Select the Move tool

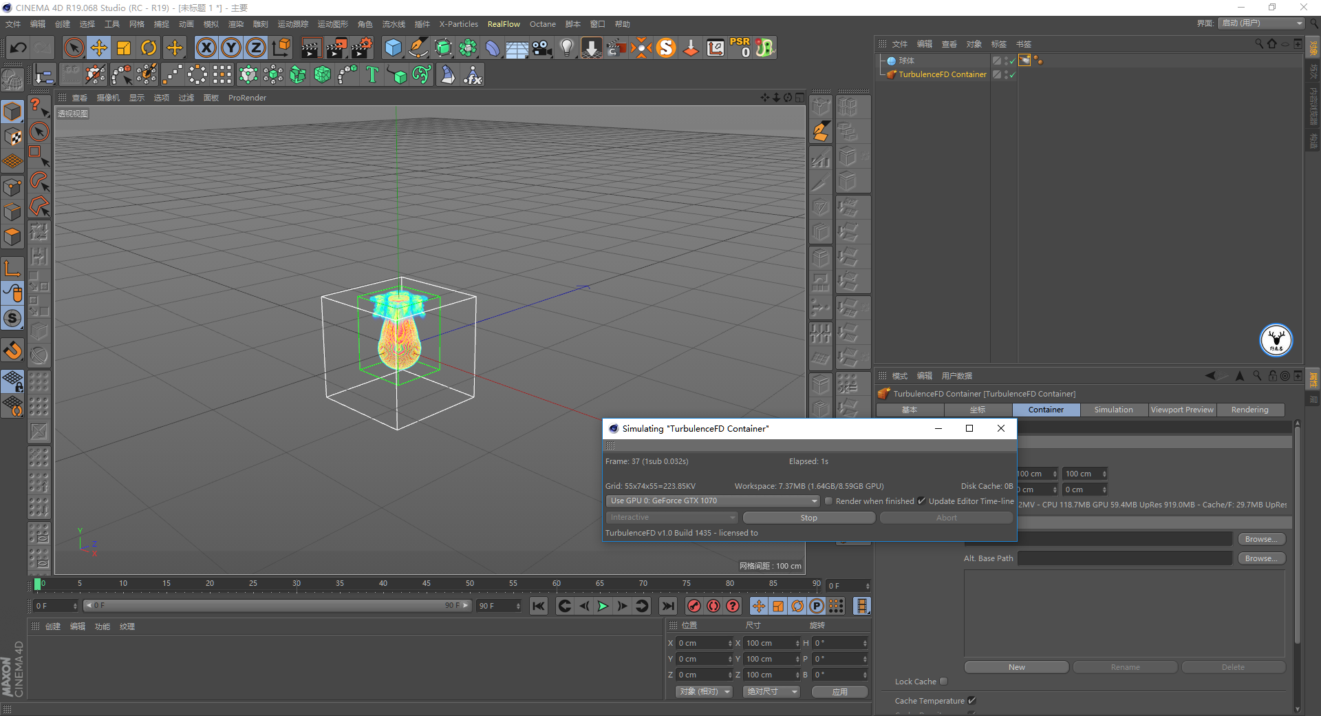(x=99, y=48)
